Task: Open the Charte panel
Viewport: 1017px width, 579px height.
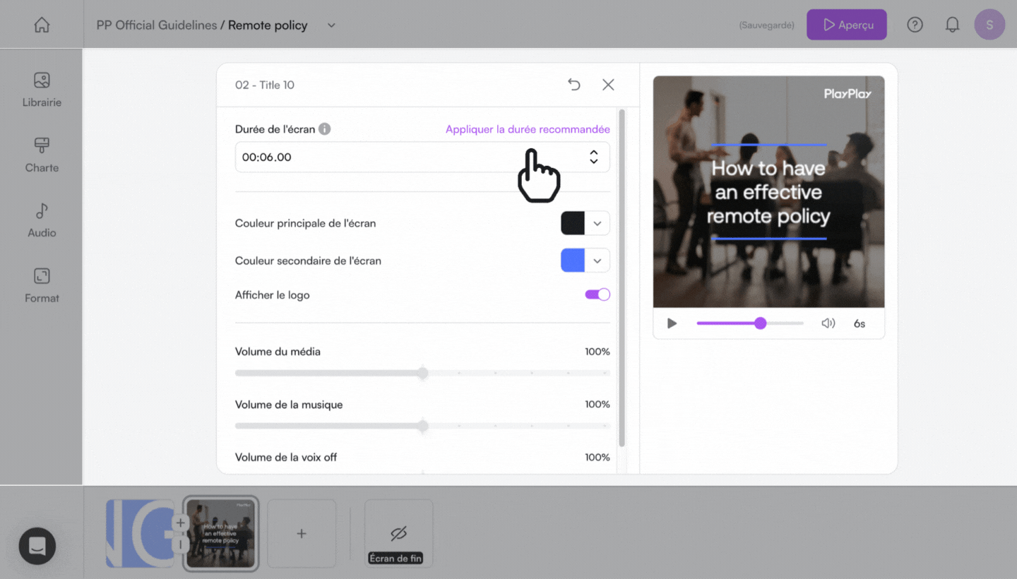Action: click(x=42, y=155)
